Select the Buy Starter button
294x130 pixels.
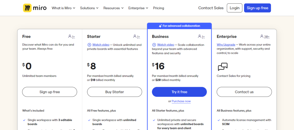pyautogui.click(x=115, y=92)
